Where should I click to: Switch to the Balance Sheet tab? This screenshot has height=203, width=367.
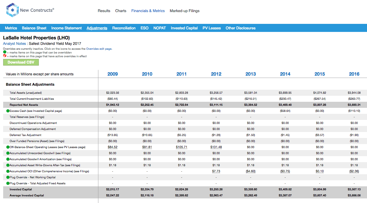tap(34, 28)
